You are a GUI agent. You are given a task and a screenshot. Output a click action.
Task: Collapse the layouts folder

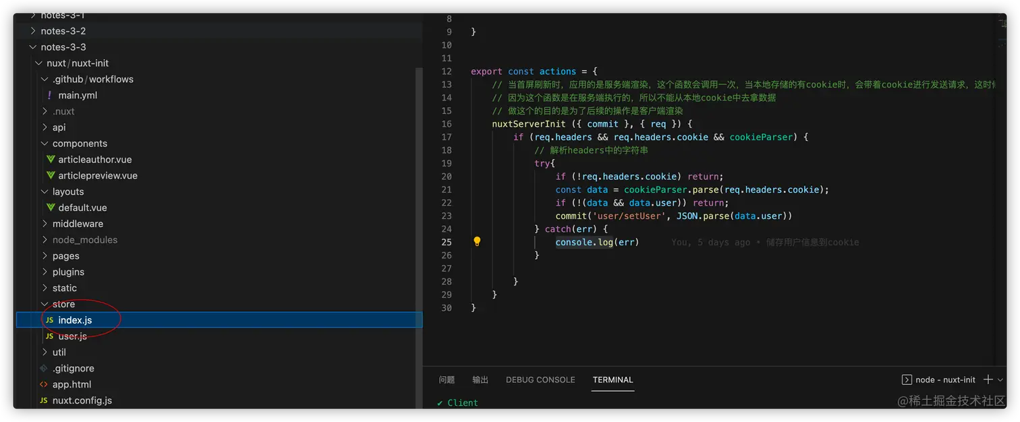pos(45,191)
